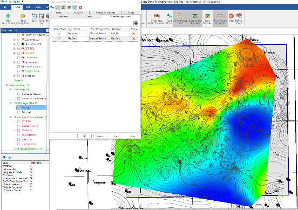Click the Refresh Model ribbon icon
This screenshot has width=298, height=210.
coord(239,18)
